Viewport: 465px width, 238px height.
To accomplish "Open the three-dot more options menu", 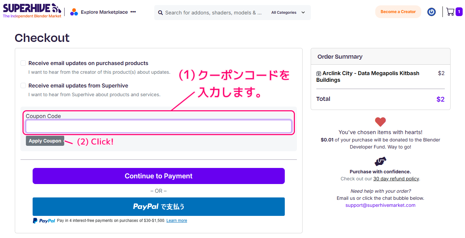I will [133, 12].
